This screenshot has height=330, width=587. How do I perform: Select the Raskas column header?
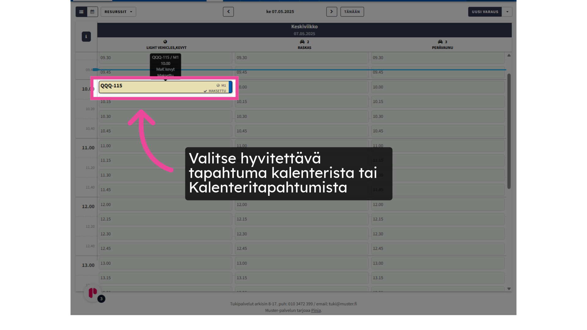click(305, 45)
